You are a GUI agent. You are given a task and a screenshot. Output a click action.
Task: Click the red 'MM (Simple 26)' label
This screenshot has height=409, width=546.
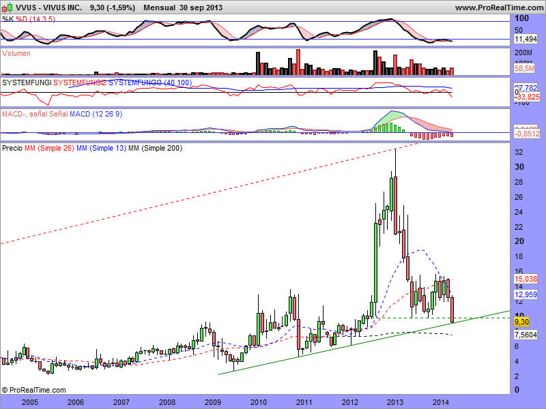[49, 148]
